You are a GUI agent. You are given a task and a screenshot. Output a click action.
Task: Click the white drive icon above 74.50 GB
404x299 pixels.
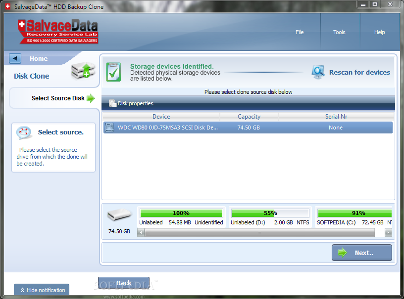119,214
